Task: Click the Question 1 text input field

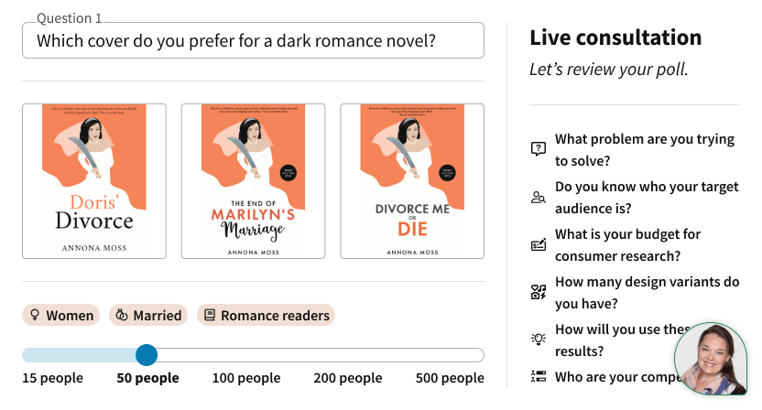Action: (x=253, y=40)
